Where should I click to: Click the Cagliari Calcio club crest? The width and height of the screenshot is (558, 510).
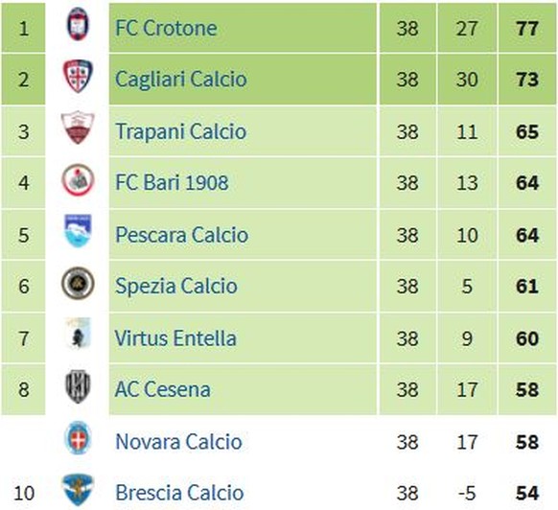coord(78,76)
